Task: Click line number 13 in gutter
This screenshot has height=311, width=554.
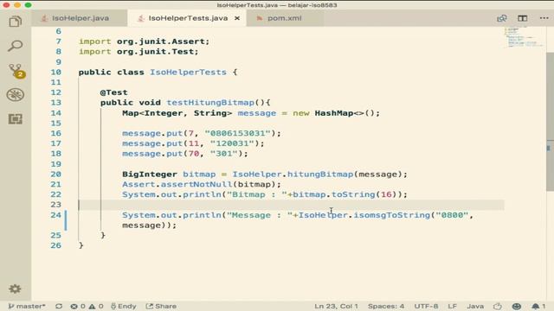Action: [x=55, y=103]
